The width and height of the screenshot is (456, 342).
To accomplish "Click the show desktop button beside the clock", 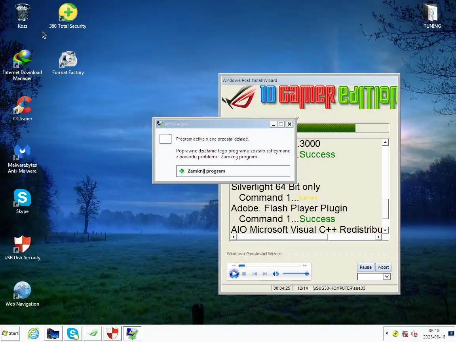I will 451,334.
